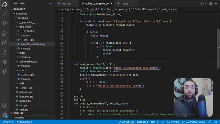Open the Accounts menu in activity bar
The width and height of the screenshot is (220, 124).
pyautogui.click(x=4, y=105)
